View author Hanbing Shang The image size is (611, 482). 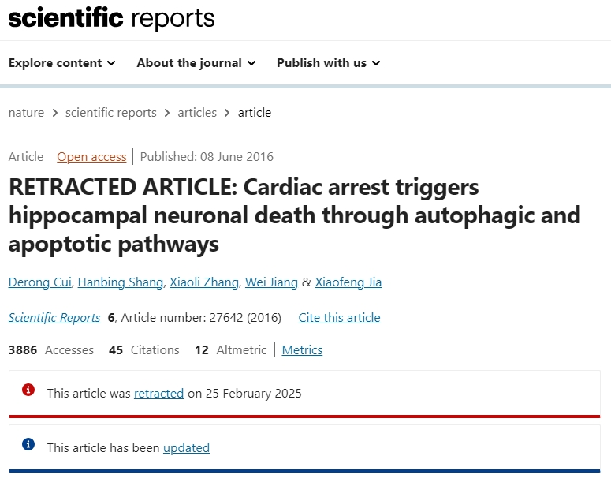pyautogui.click(x=121, y=282)
